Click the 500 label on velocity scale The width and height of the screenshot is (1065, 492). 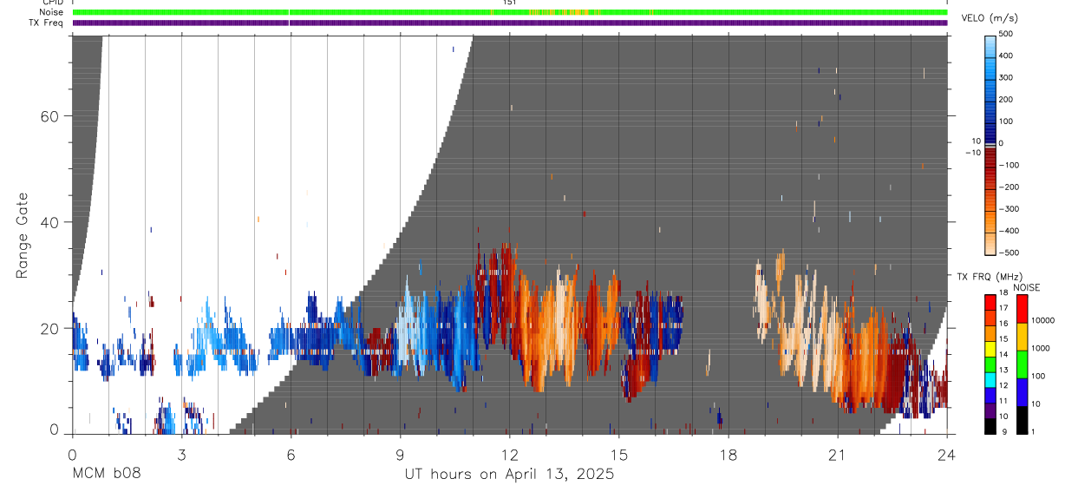coord(1005,33)
